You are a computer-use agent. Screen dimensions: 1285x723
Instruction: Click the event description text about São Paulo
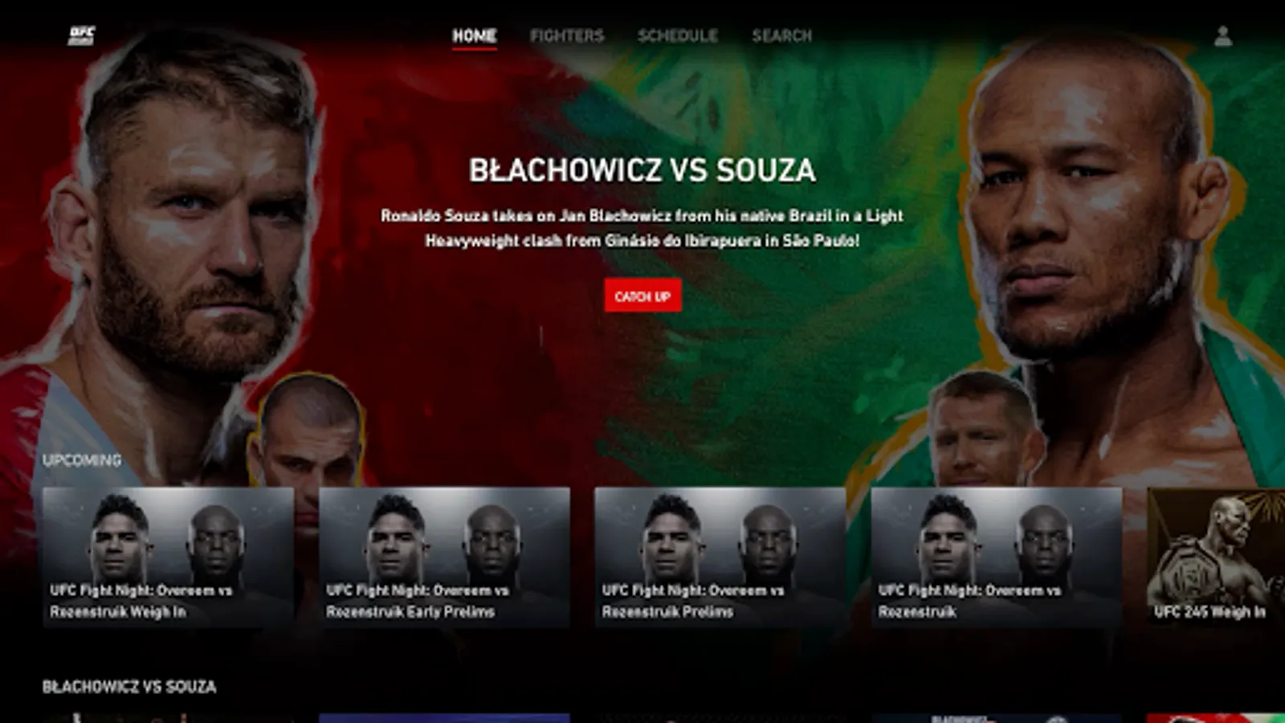(642, 228)
